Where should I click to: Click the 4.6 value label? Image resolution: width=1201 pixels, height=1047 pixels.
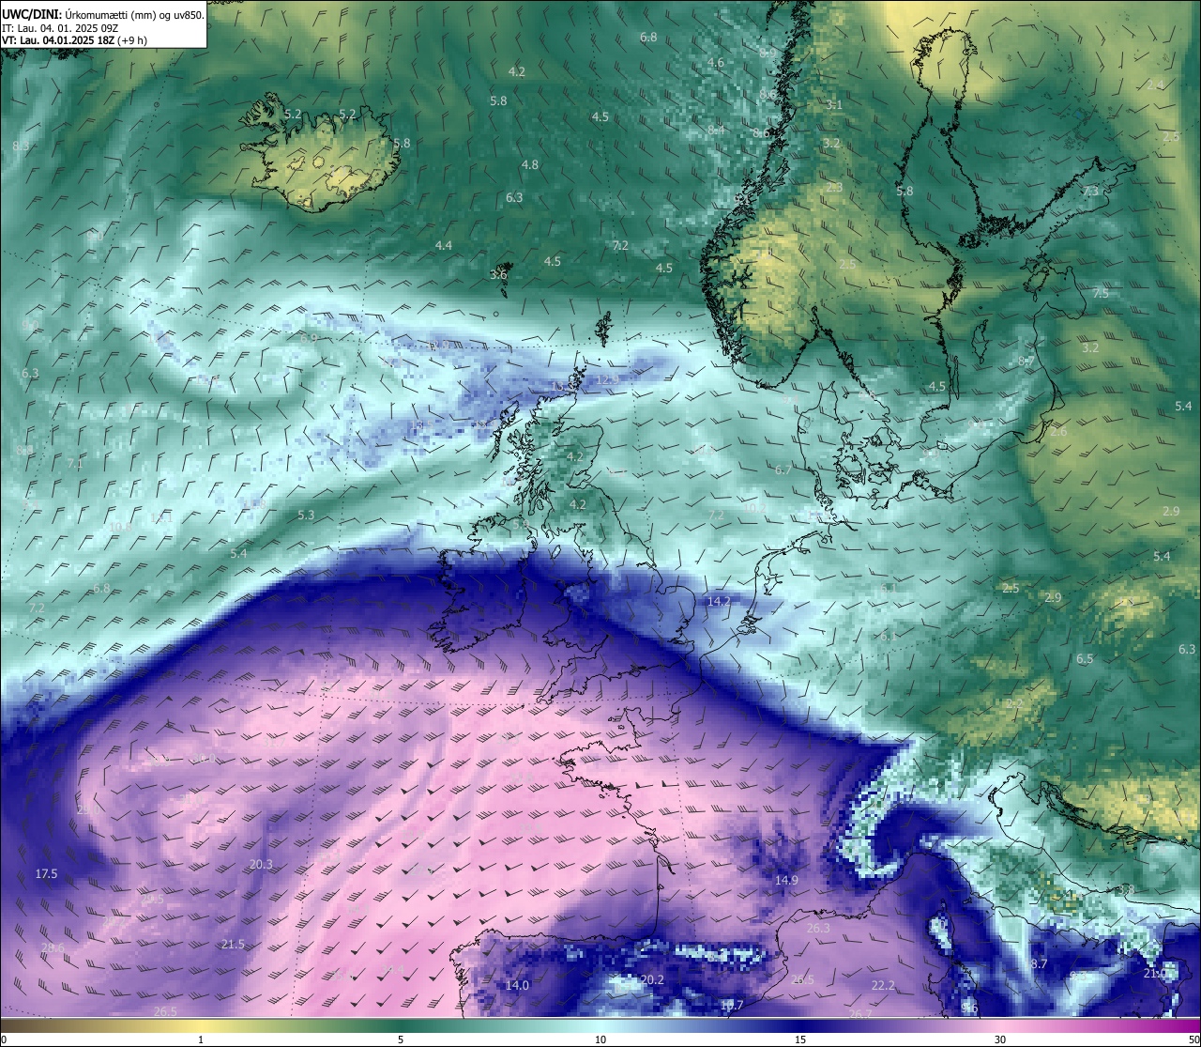tap(716, 63)
